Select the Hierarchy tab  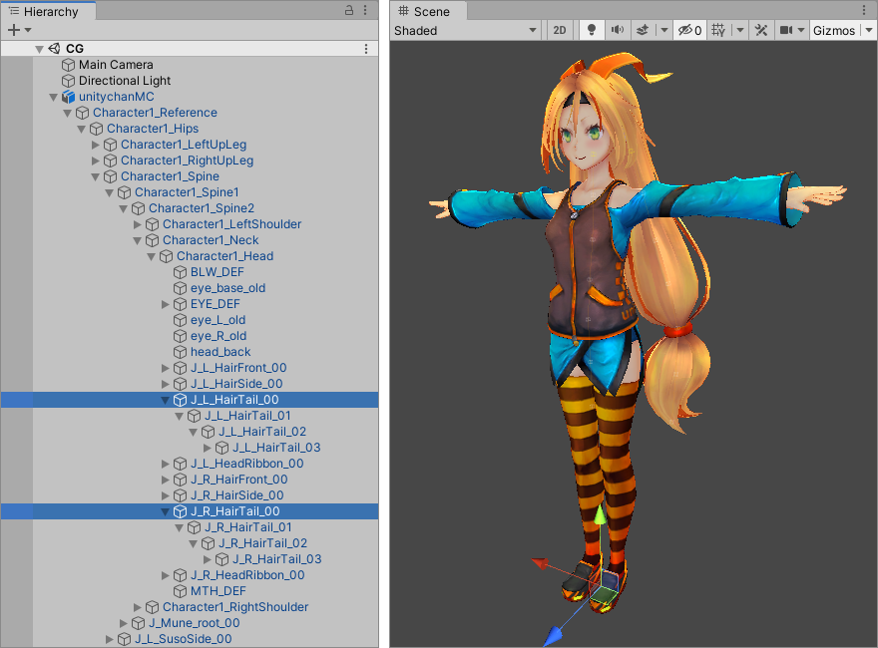(x=49, y=11)
